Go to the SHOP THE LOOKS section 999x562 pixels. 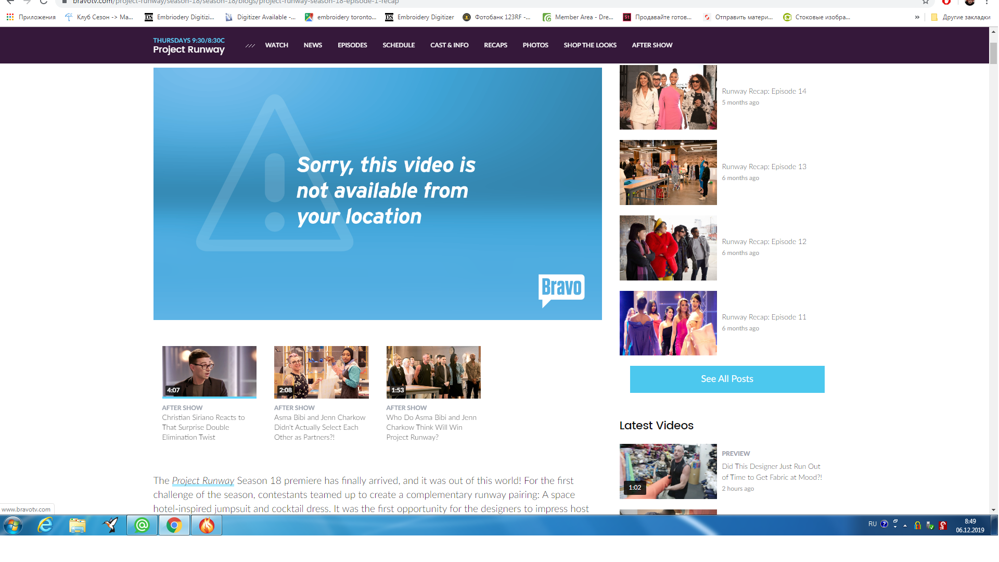[x=590, y=45]
